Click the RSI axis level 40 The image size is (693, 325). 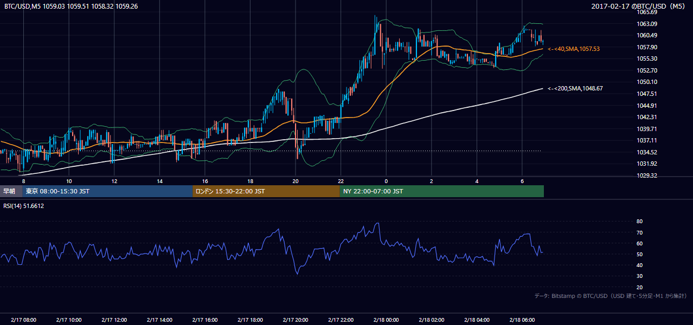pos(639,265)
